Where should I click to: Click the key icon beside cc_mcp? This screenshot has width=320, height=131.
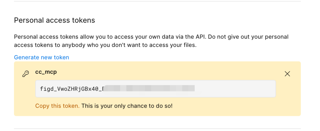tap(25, 74)
